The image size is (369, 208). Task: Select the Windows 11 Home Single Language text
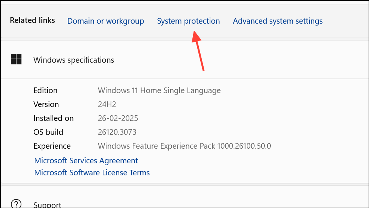(x=159, y=90)
